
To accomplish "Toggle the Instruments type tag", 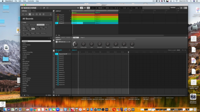I will tap(41, 25).
